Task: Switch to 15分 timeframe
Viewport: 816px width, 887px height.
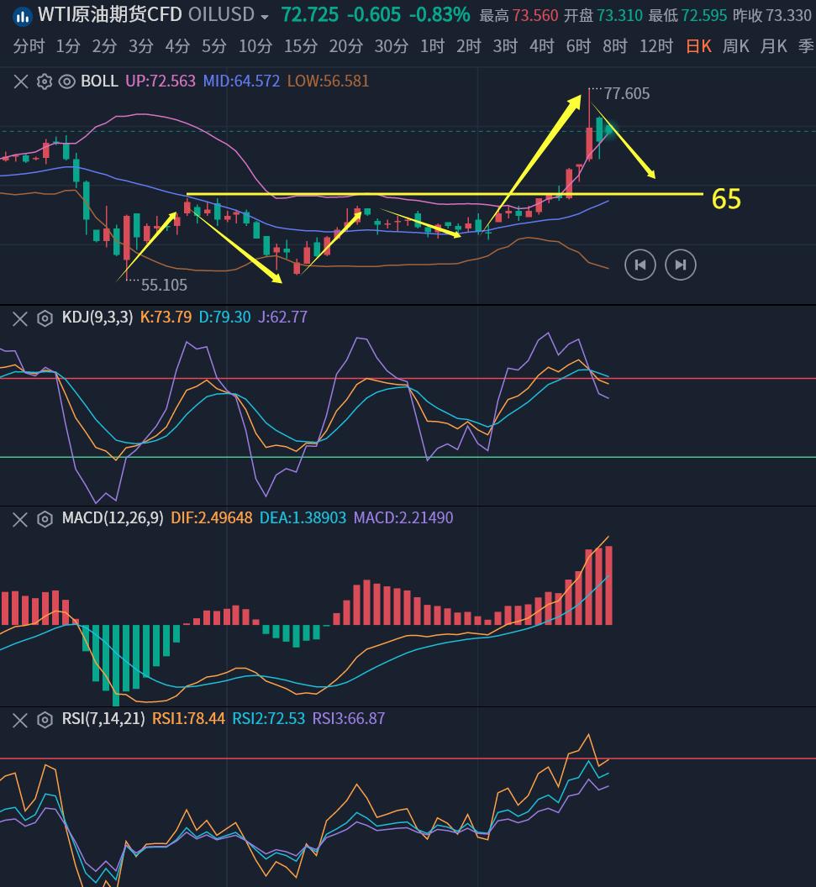Action: (300, 46)
